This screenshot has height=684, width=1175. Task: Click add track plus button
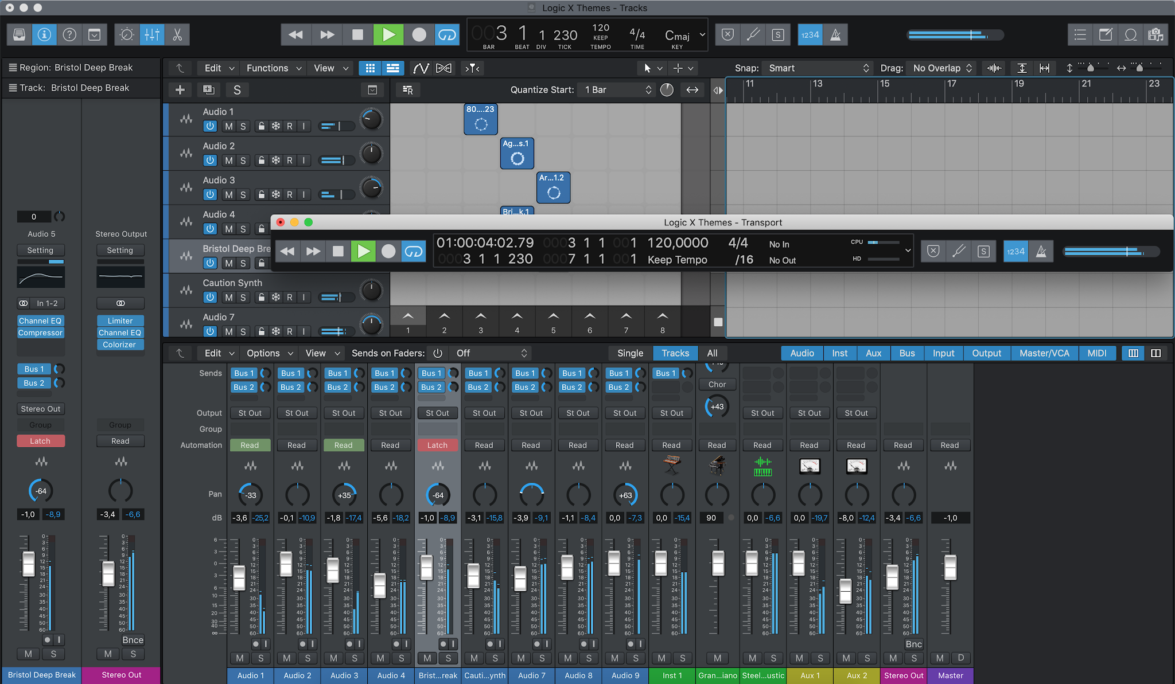coord(180,90)
